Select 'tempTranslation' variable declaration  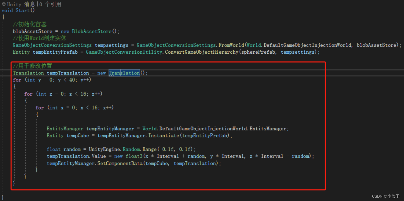pos(68,73)
